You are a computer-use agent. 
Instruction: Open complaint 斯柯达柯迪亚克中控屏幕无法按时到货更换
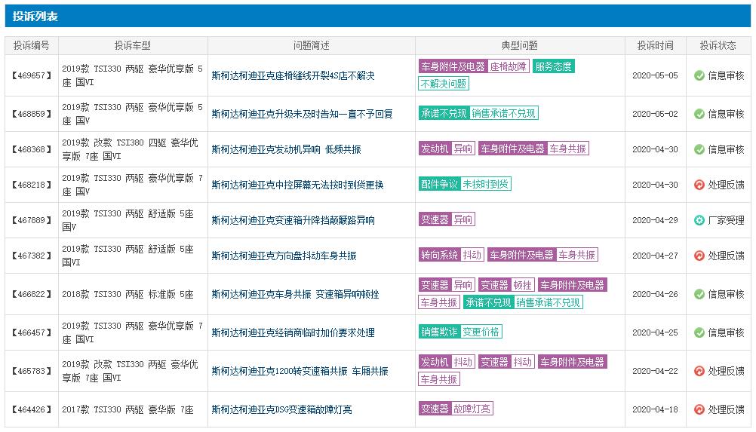297,185
